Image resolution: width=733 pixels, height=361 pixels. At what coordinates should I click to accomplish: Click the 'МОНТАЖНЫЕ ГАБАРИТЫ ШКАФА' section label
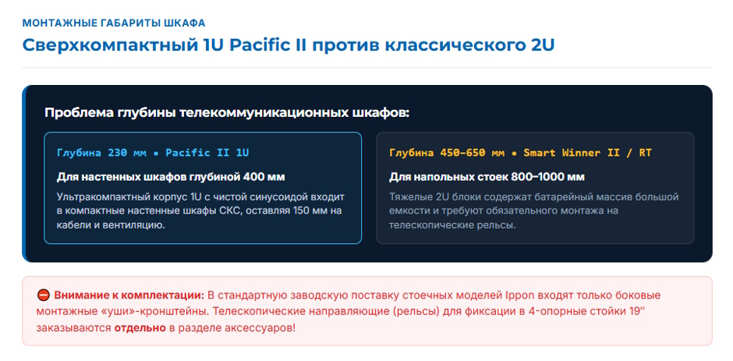pos(114,23)
